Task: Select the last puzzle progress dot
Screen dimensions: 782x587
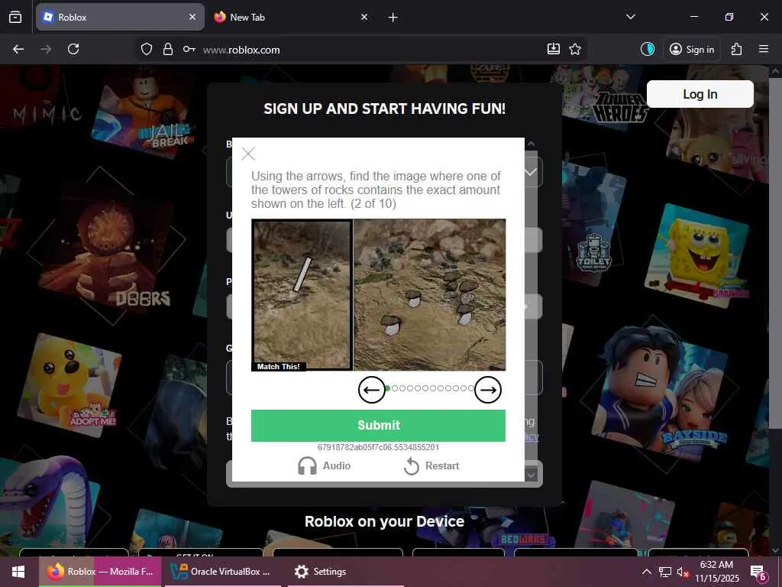Action: click(x=470, y=388)
